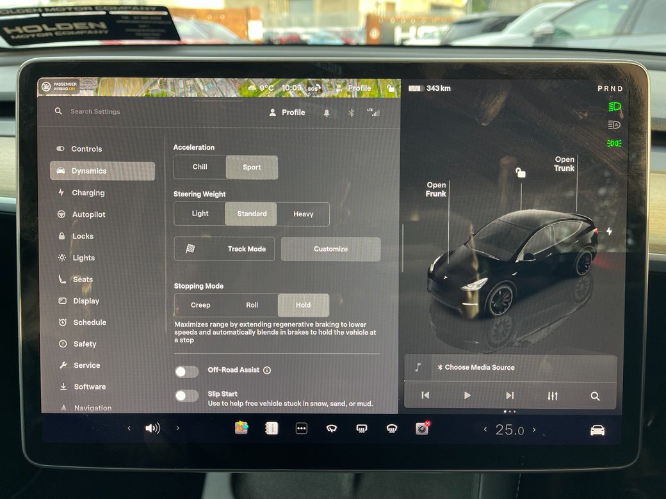666x499 pixels.
Task: Open the Autopilot settings section
Action: (x=90, y=214)
